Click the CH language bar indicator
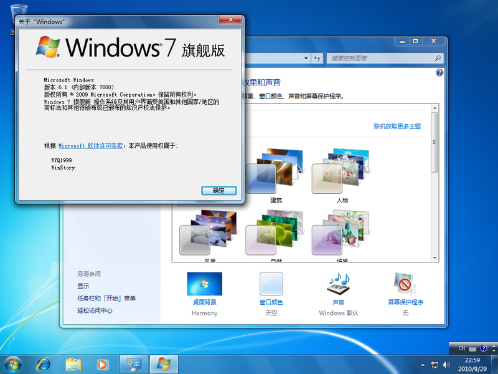 [x=462, y=348]
